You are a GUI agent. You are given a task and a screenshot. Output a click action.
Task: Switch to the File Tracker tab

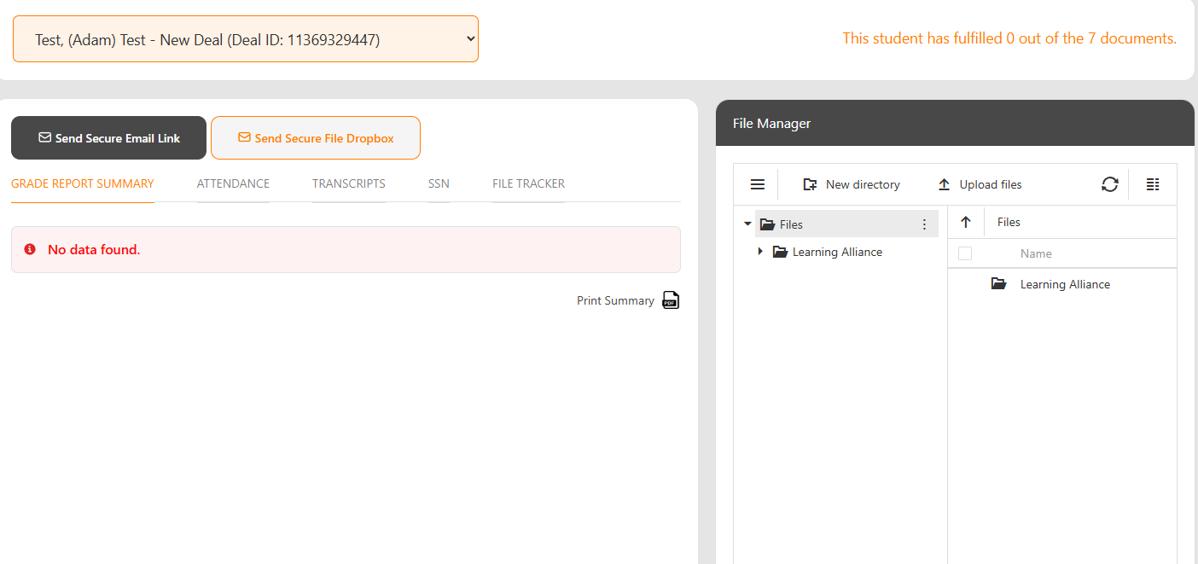[x=527, y=183]
